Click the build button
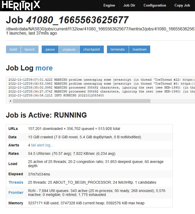This screenshot has height=214, width=195. (13, 50)
